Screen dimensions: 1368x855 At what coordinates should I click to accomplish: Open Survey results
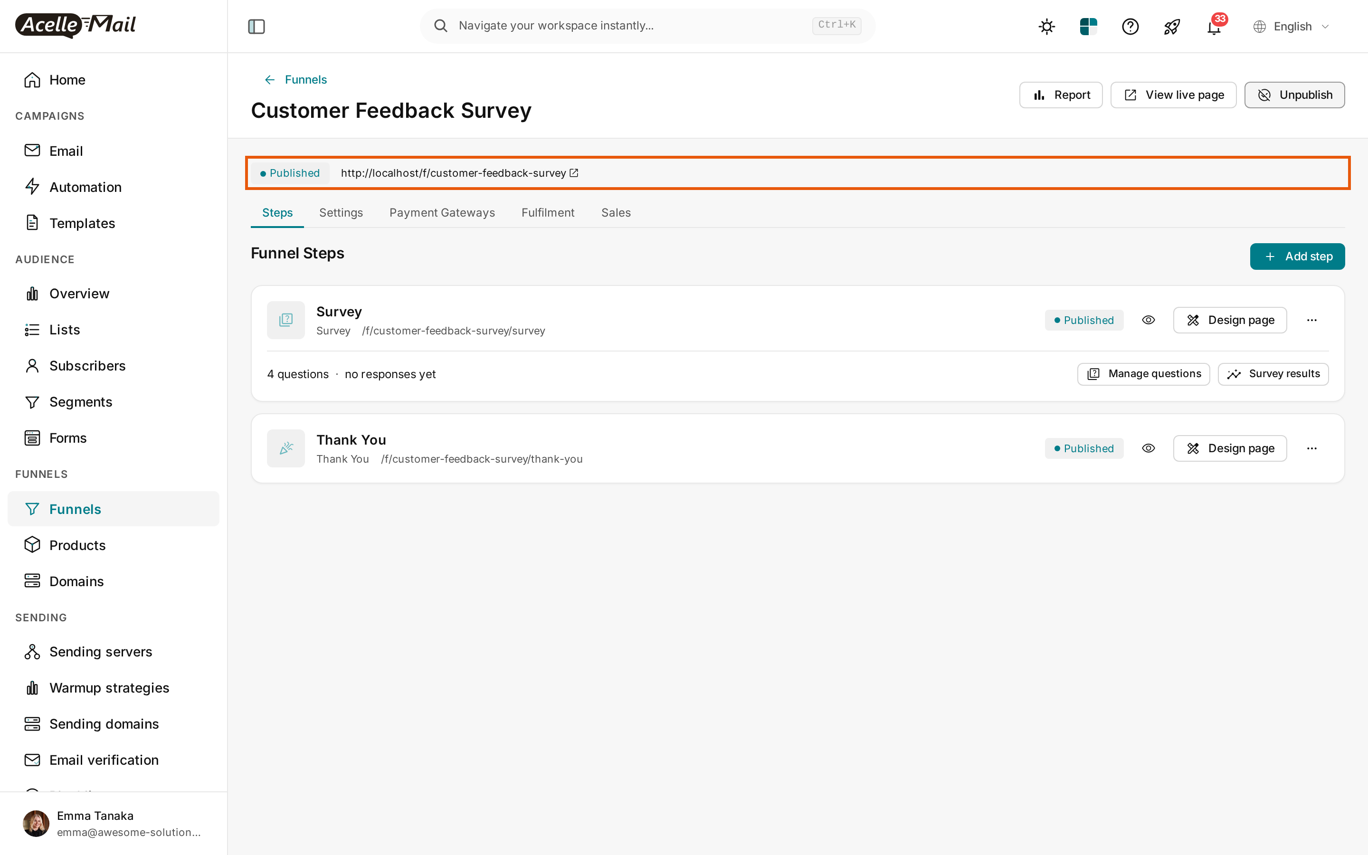click(x=1273, y=374)
